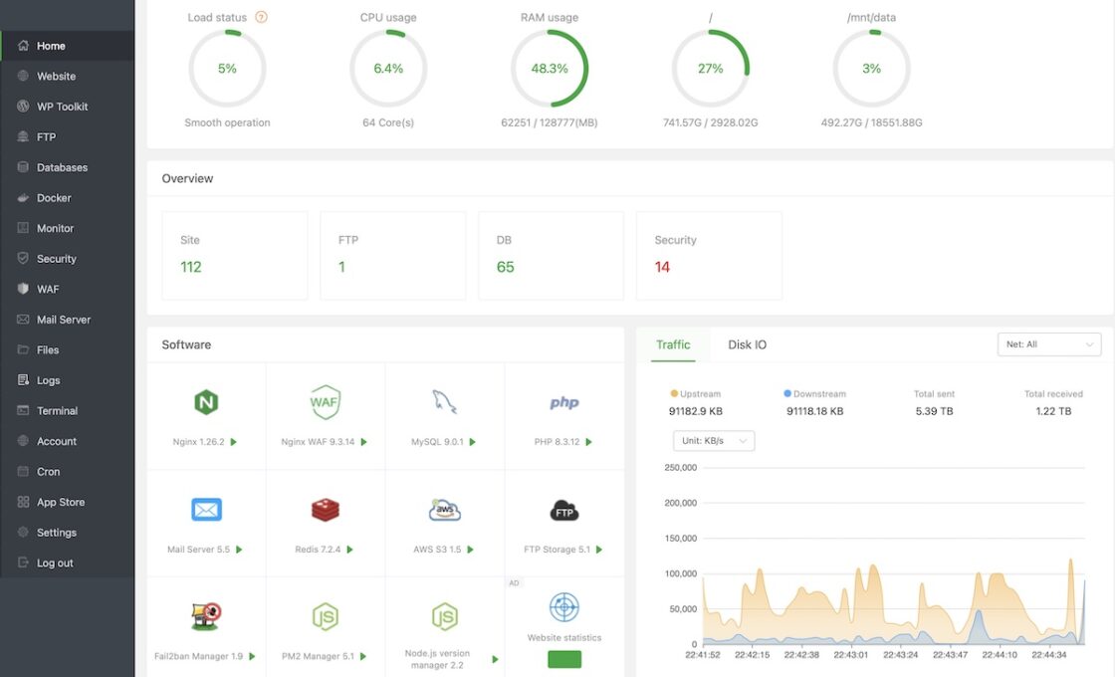
Task: Expand the Unit: KB/s dropdown
Action: (x=714, y=441)
